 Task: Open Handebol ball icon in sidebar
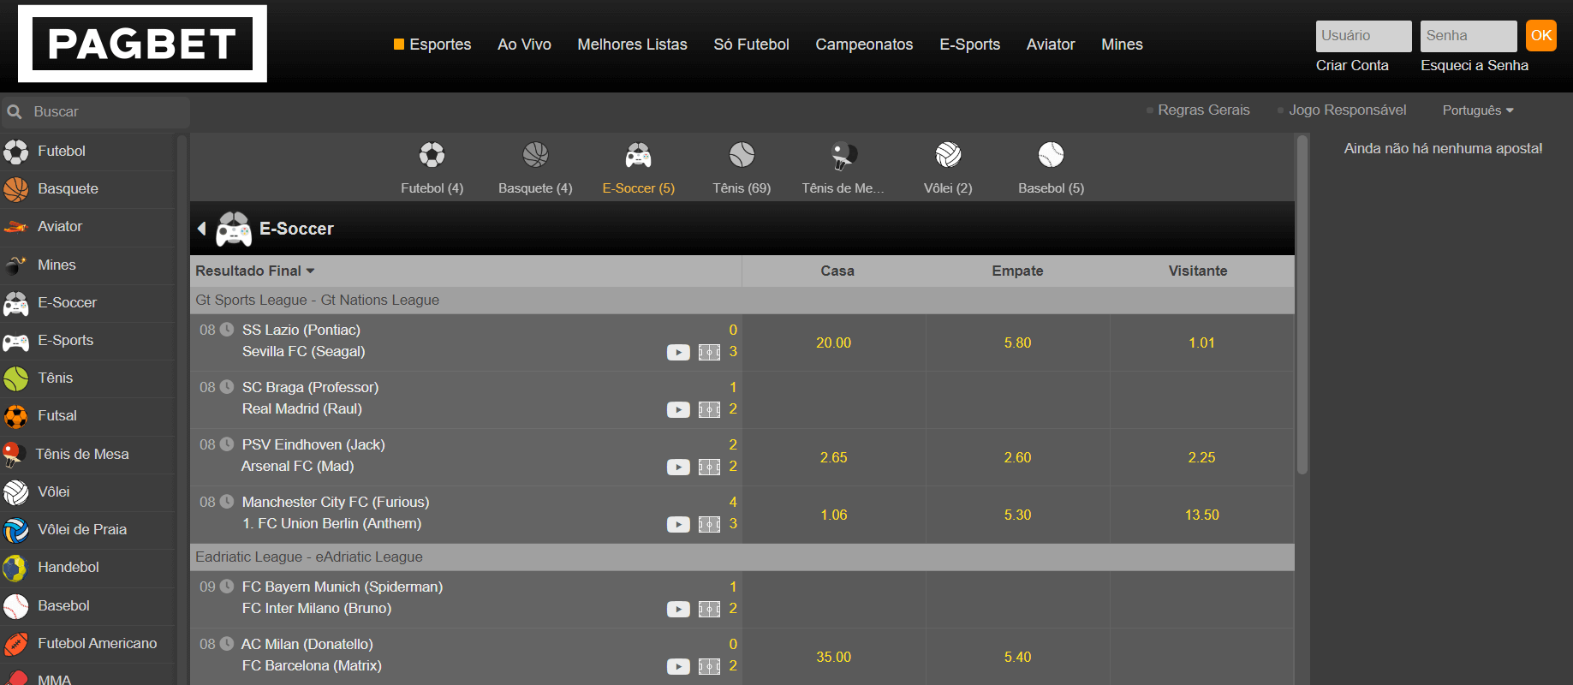point(15,568)
